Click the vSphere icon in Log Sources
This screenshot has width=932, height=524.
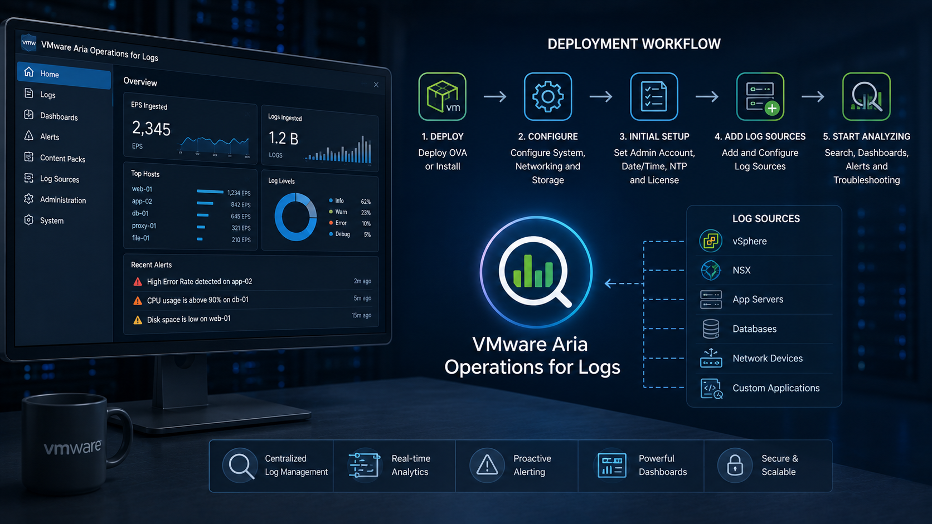pos(711,241)
